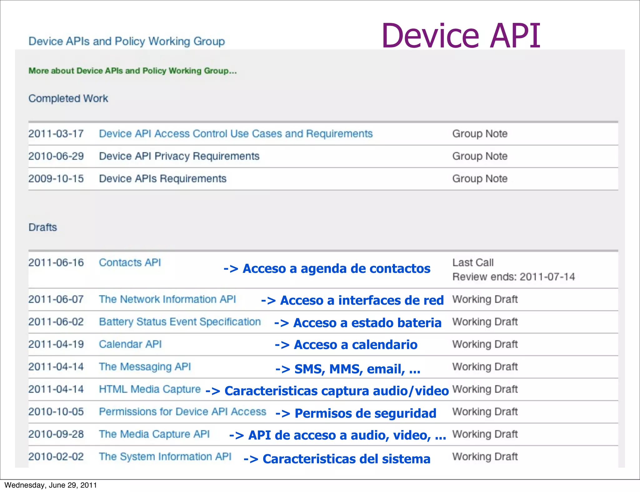Open Permissions for Device API Access link

point(182,411)
